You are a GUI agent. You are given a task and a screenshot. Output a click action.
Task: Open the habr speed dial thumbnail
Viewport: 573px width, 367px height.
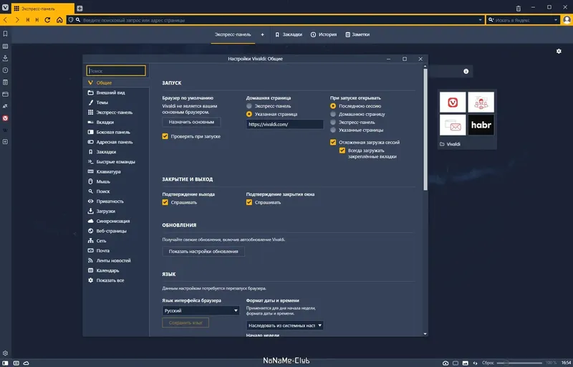(x=481, y=125)
